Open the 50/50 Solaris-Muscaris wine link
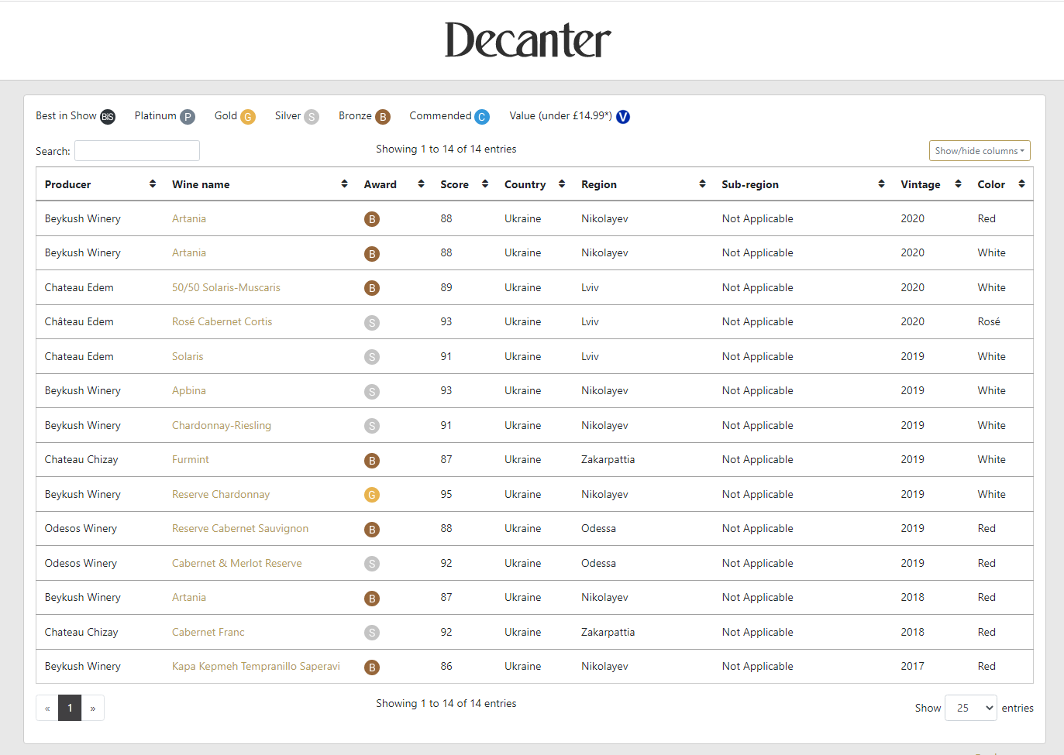The height and width of the screenshot is (755, 1064). pyautogui.click(x=226, y=287)
